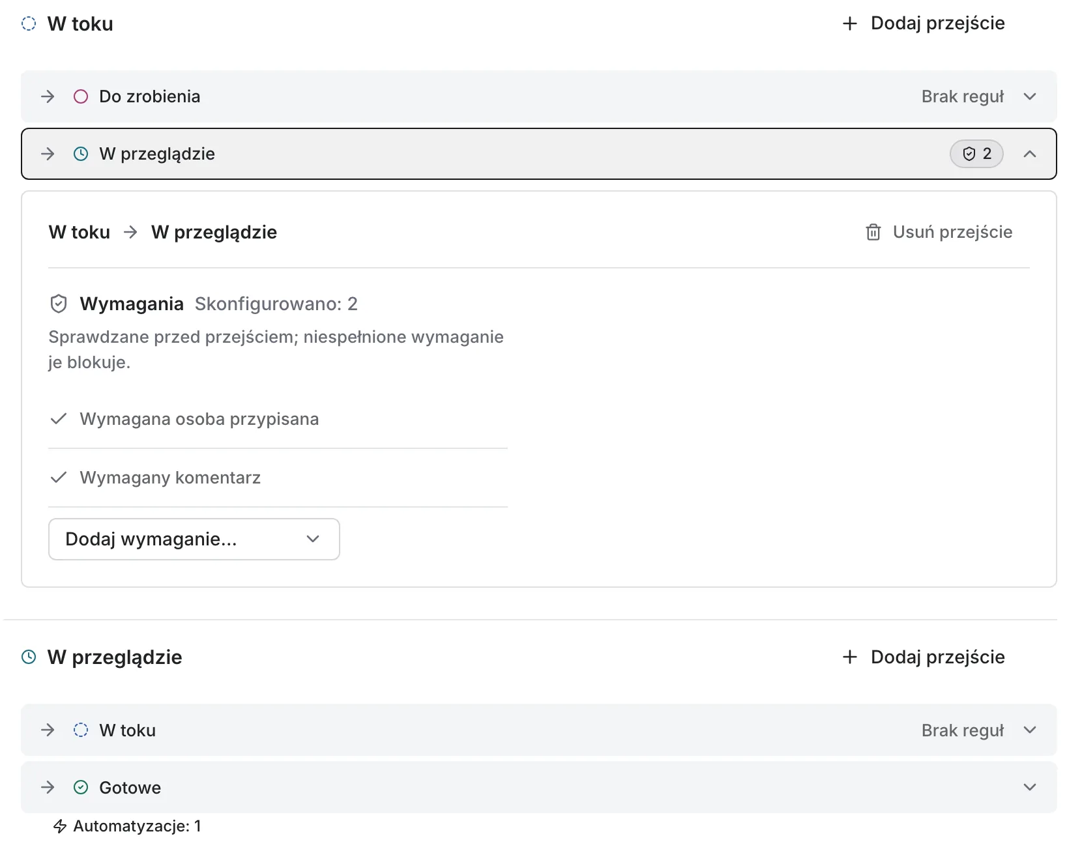Expand the Do zrobienia transition chevron

pyautogui.click(x=1030, y=96)
